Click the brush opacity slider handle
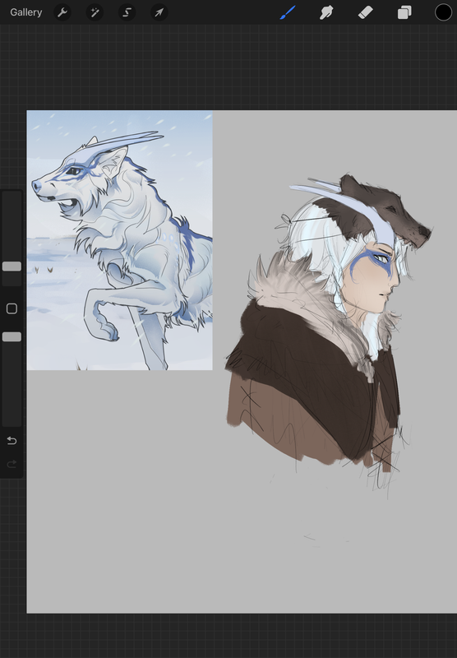Screen dimensions: 457x658 (12, 337)
